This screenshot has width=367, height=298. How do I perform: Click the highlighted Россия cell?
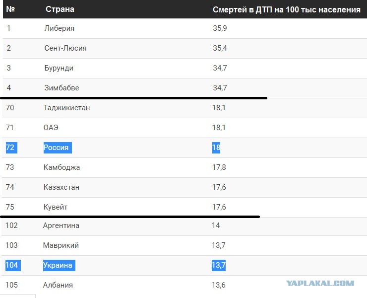tap(58, 148)
